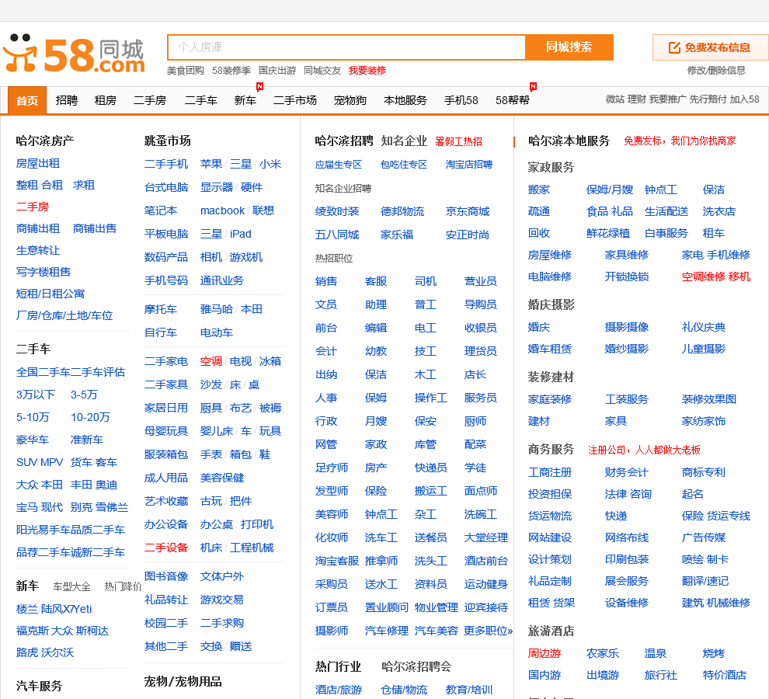
Task: Click 快递员 job link
Action: [430, 468]
